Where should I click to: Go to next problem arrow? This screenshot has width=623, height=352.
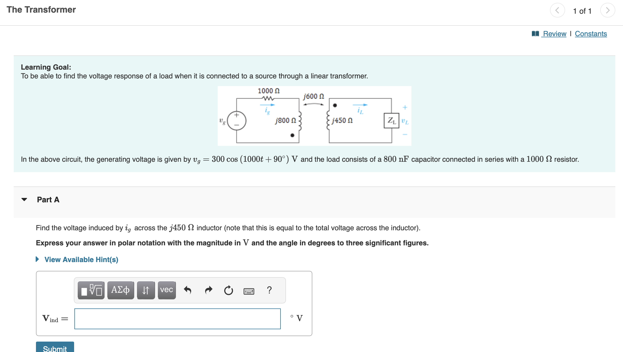[608, 10]
